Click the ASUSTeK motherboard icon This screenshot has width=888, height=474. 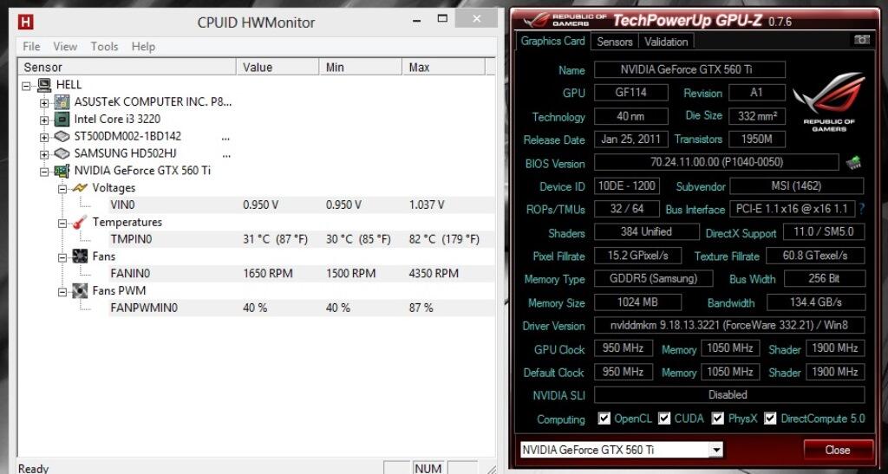point(62,102)
